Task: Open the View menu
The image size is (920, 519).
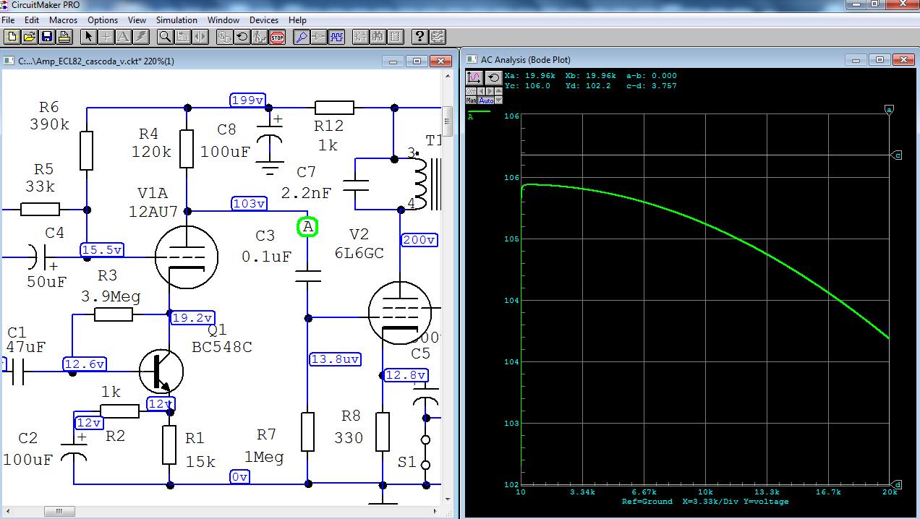Action: coord(137,20)
